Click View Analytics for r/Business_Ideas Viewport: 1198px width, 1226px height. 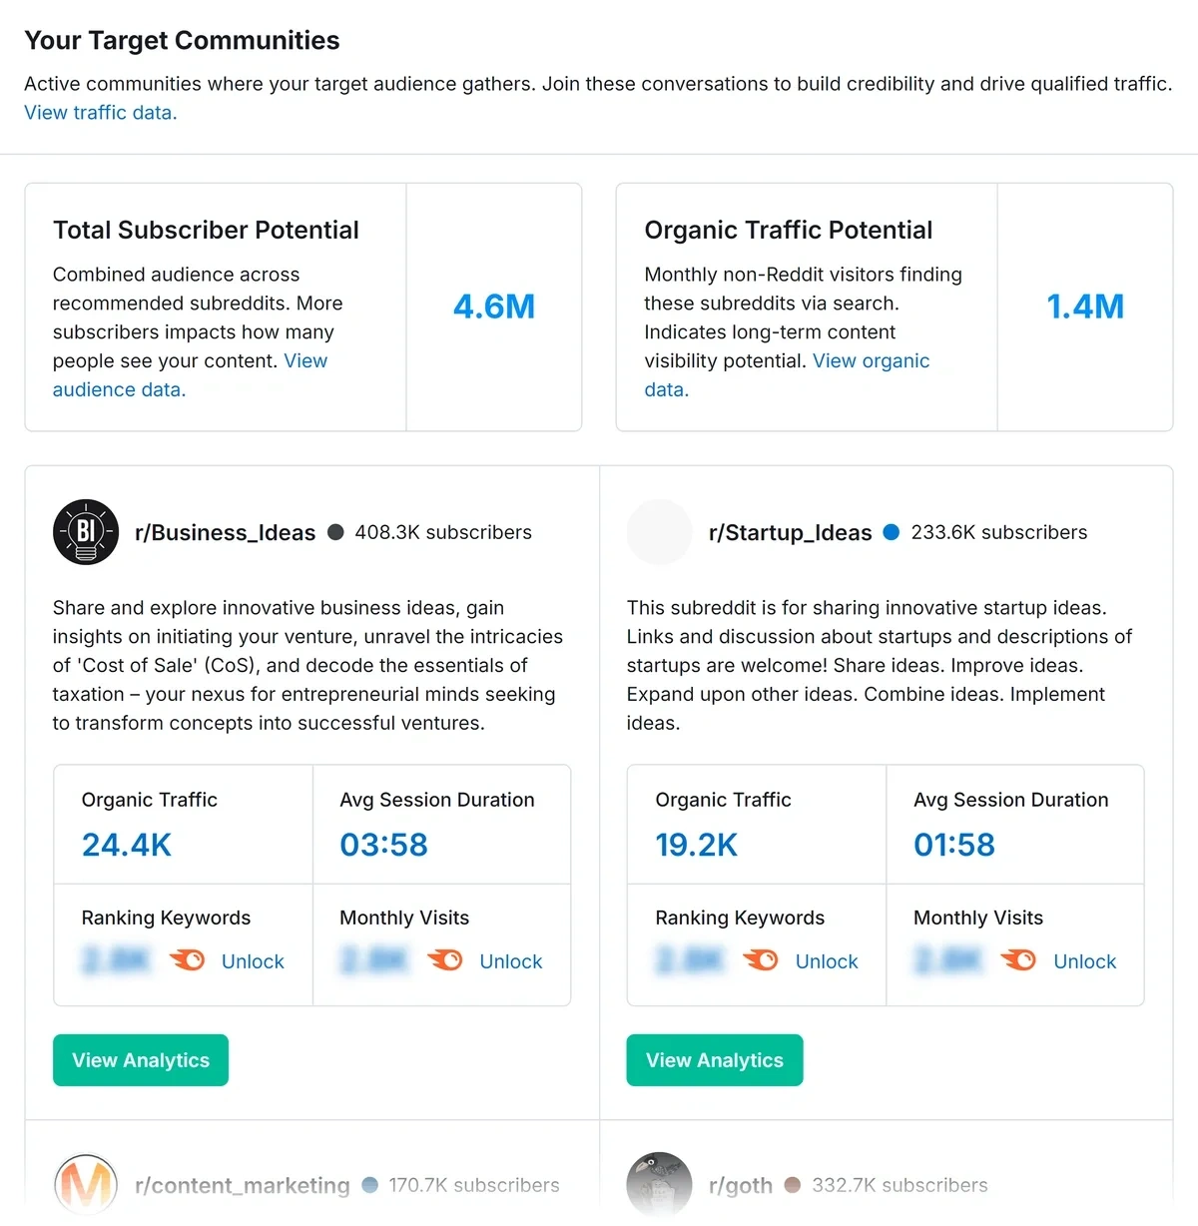[x=140, y=1060]
